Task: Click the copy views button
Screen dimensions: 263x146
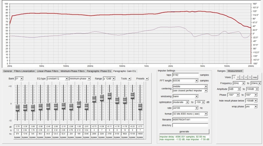Action: tap(255, 77)
